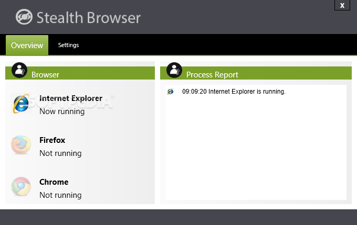Click the Browser panel user icon
The height and width of the screenshot is (225, 357).
[x=19, y=70]
